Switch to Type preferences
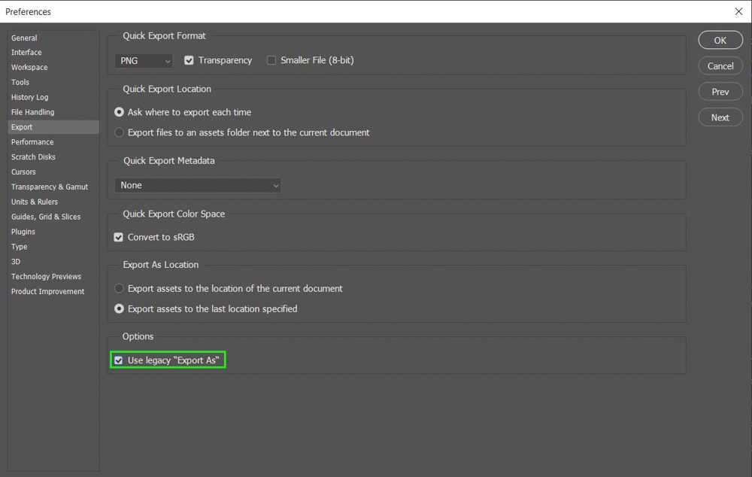This screenshot has height=477, width=752. point(20,247)
